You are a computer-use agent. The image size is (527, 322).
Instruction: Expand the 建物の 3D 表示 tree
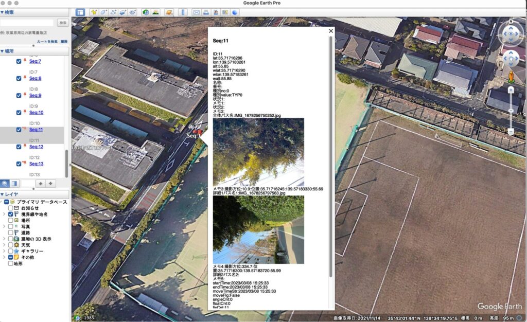click(x=4, y=239)
